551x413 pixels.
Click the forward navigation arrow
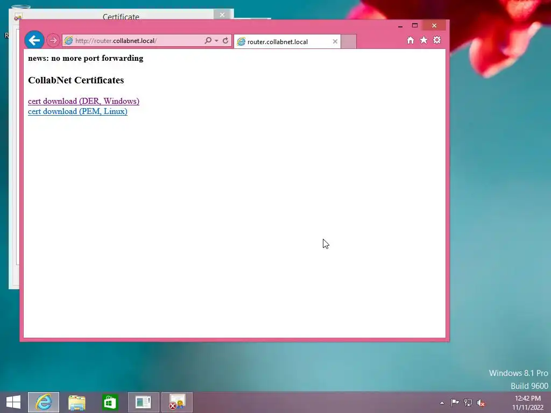point(53,40)
